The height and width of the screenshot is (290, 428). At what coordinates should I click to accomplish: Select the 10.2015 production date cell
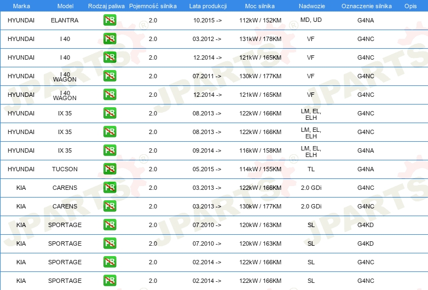[207, 20]
